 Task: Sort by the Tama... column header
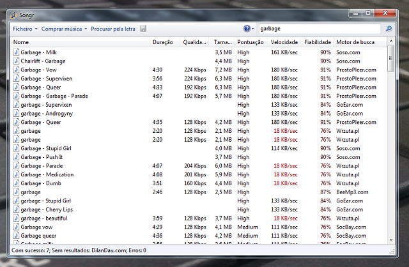[x=222, y=42]
